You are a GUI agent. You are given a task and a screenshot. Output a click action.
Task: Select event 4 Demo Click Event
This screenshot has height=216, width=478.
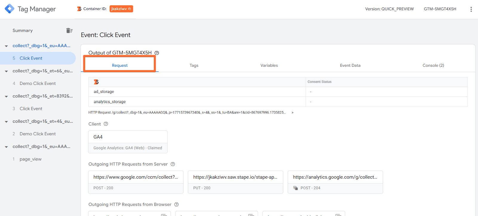tap(38, 83)
